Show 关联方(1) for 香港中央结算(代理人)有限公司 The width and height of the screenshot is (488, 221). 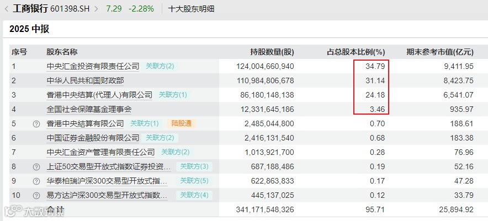pos(173,95)
